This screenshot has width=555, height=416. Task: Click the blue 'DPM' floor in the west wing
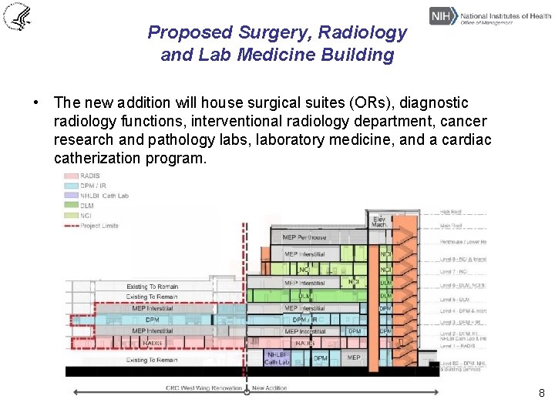click(152, 320)
